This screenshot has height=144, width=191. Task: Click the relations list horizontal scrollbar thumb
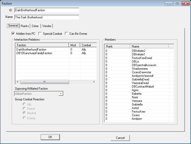45,82
